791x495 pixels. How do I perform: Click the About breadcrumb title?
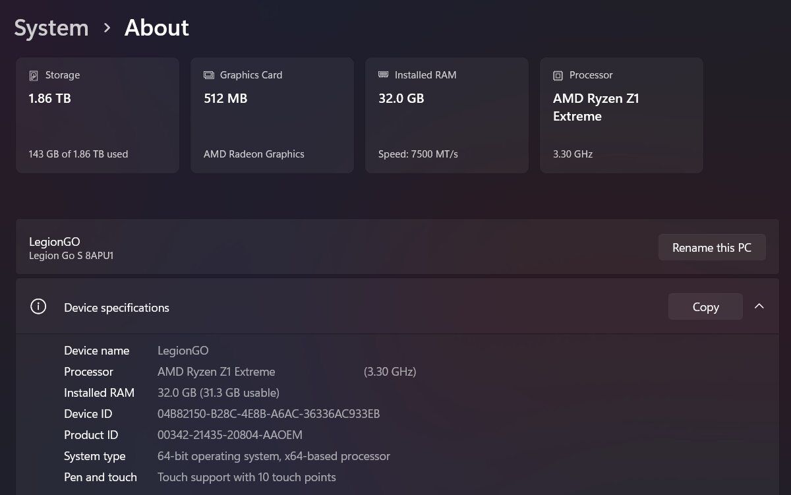click(x=157, y=28)
